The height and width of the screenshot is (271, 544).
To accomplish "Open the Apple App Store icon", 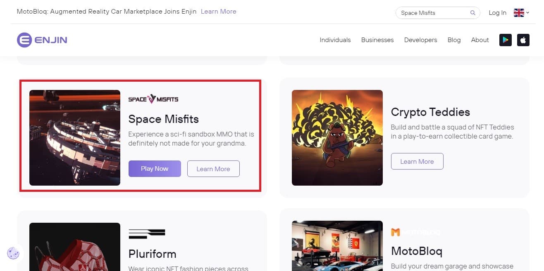I will (x=523, y=40).
